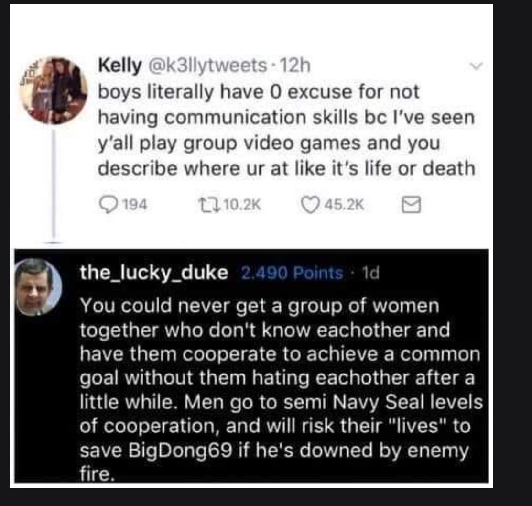Viewport: 532px width, 506px height.
Task: Click the 45.2K likes count
Action: pos(344,205)
